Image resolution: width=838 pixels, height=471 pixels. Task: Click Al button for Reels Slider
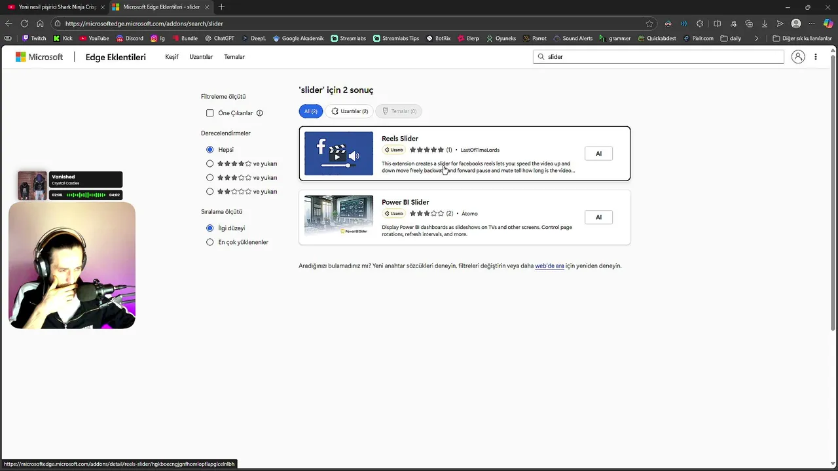(598, 154)
